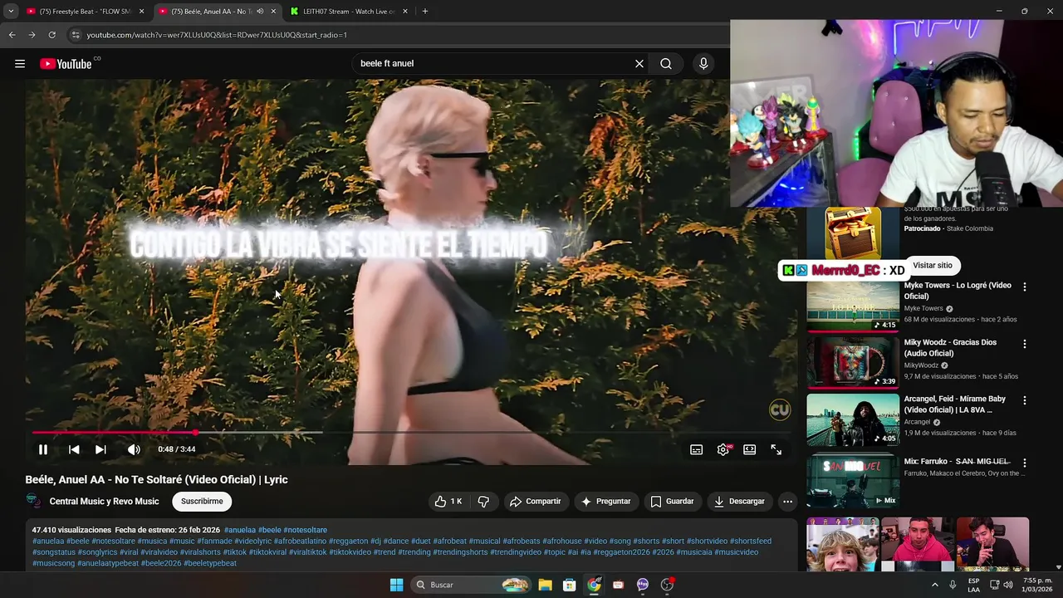
Task: Save video with Guardar
Action: coord(672,502)
